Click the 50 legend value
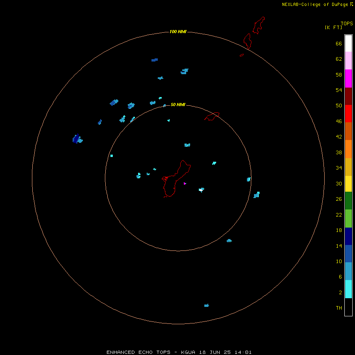355x355 pixels. 339,106
